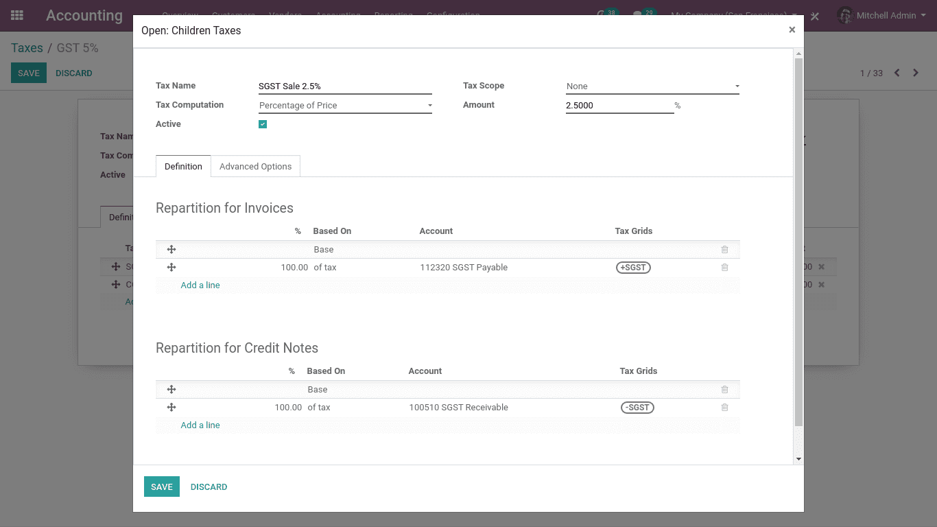Click the scrollbar up arrow in dialog
This screenshot has width=937, height=527.
[x=798, y=53]
